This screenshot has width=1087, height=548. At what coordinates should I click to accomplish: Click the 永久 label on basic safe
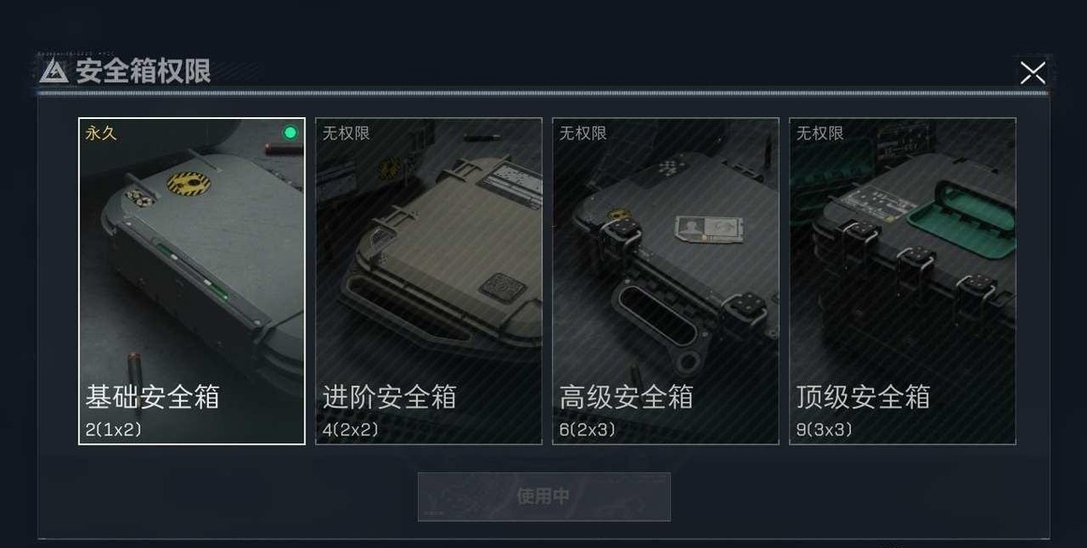click(x=100, y=133)
